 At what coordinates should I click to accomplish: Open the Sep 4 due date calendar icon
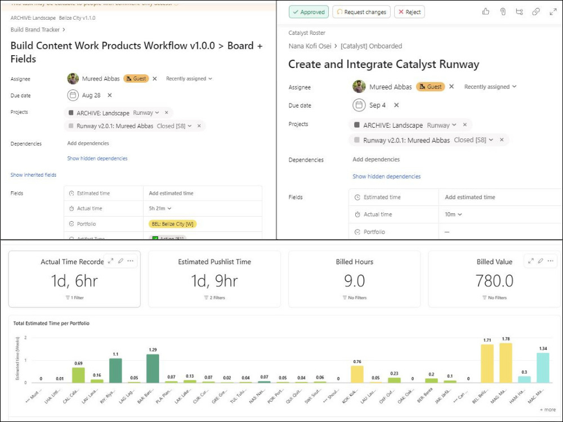[359, 105]
